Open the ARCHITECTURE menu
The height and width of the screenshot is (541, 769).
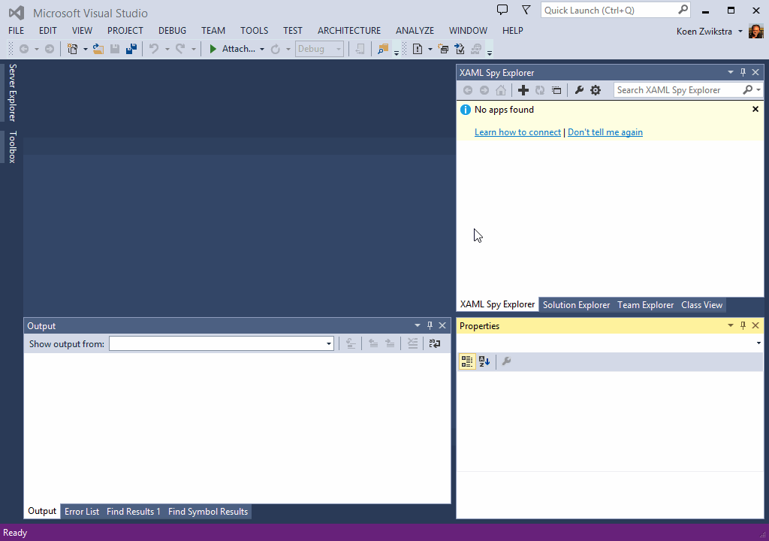(x=349, y=31)
